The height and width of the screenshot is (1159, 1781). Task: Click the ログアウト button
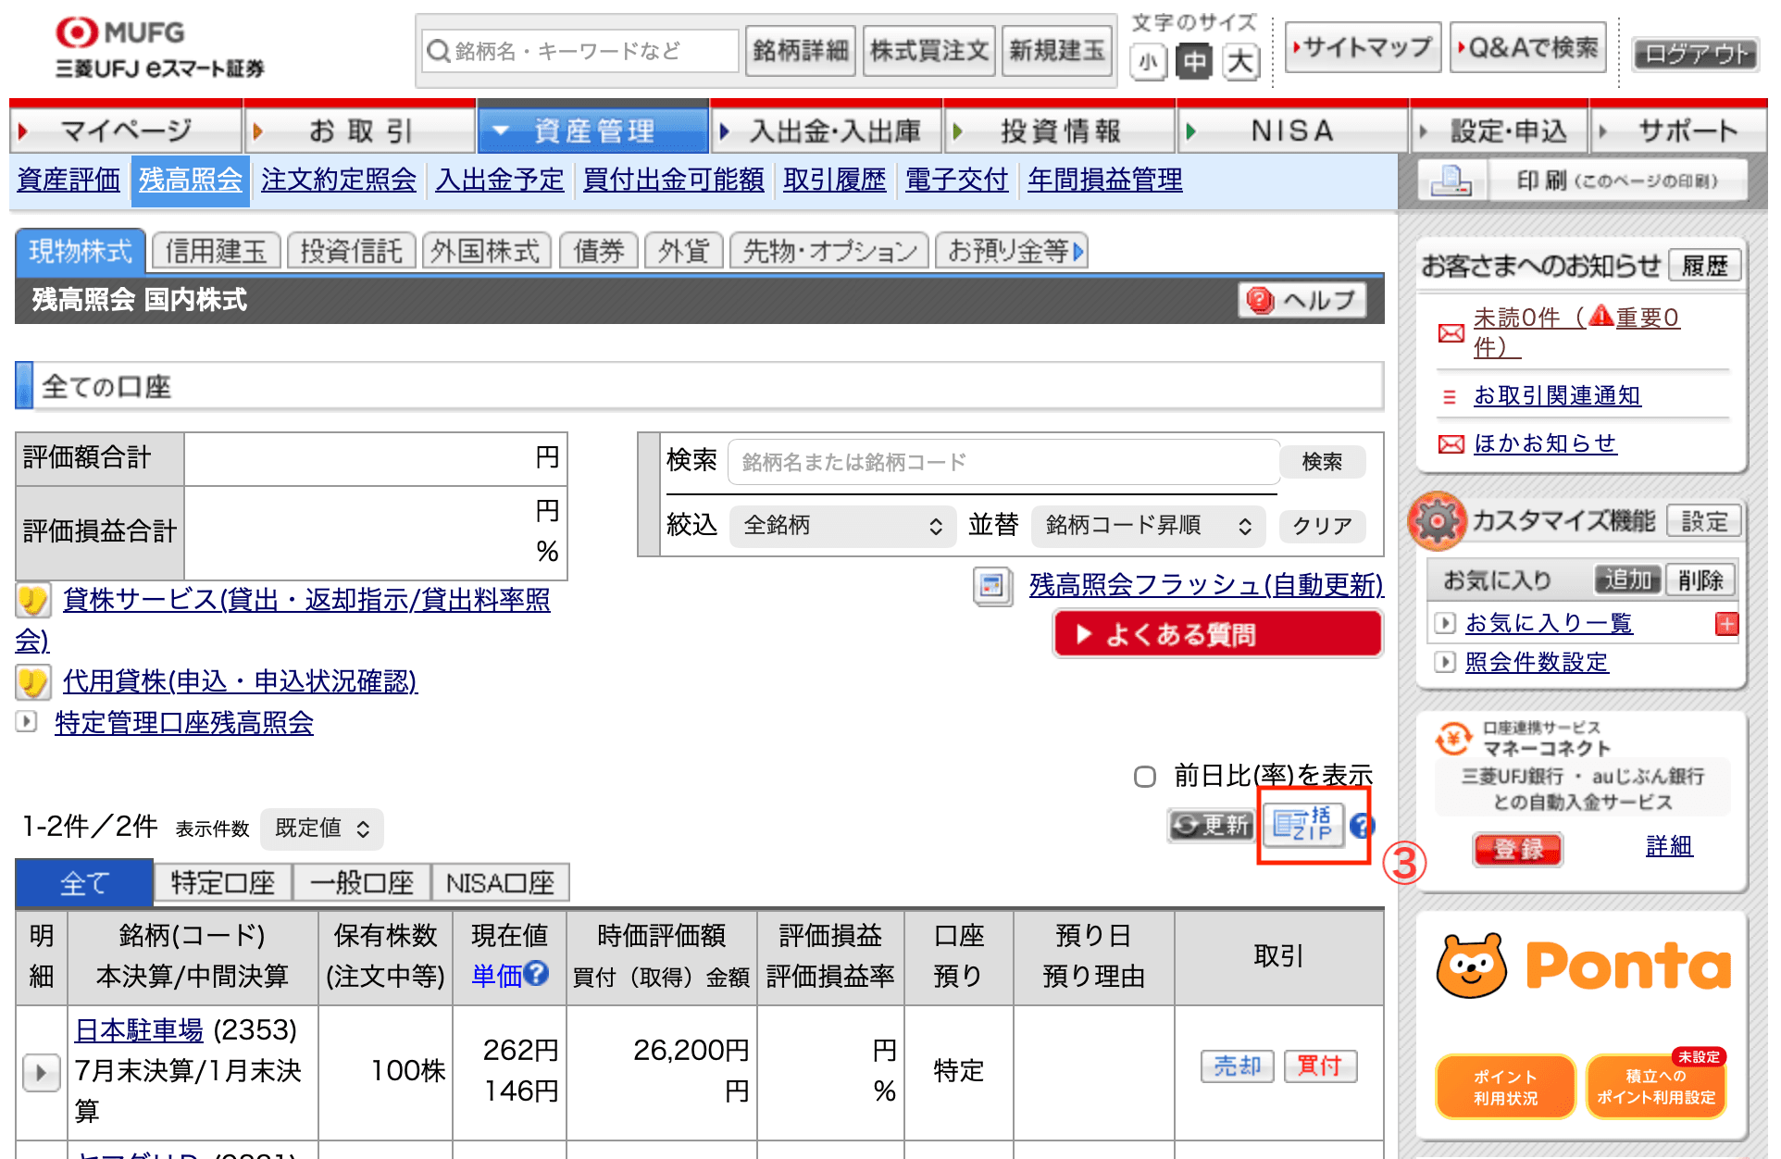tap(1694, 54)
